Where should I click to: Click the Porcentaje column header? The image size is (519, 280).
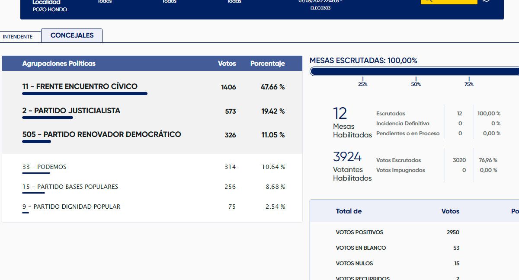(x=267, y=64)
